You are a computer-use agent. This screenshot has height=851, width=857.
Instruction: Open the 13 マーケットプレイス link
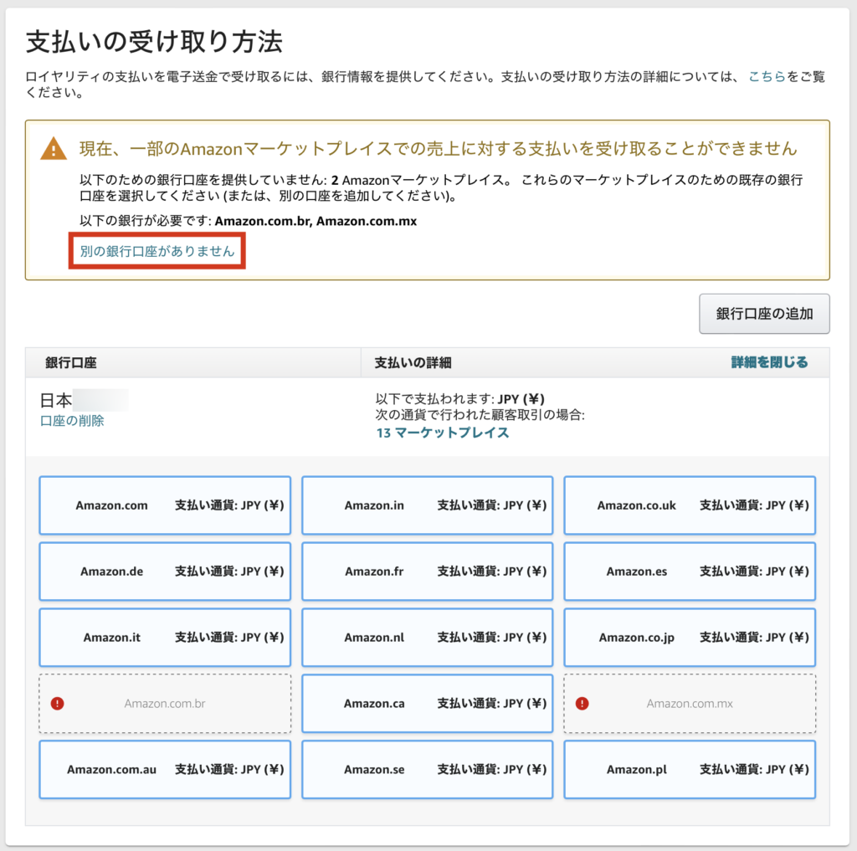tap(442, 433)
